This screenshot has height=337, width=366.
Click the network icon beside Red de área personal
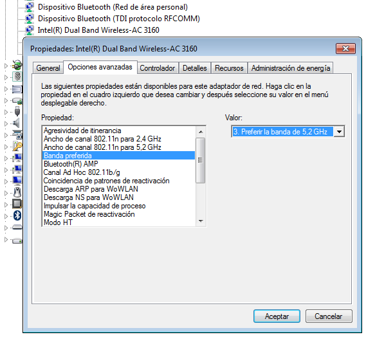29,7
